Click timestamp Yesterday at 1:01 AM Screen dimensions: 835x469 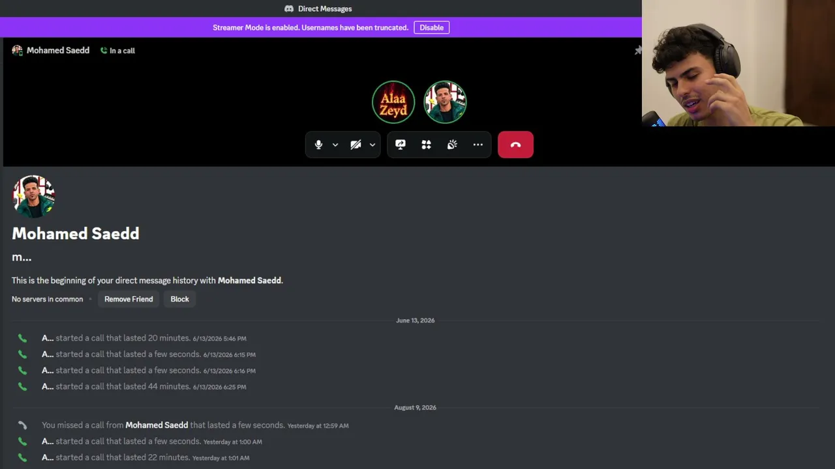click(221, 458)
